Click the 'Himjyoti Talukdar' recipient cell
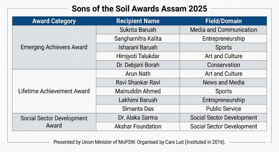 coord(138,56)
